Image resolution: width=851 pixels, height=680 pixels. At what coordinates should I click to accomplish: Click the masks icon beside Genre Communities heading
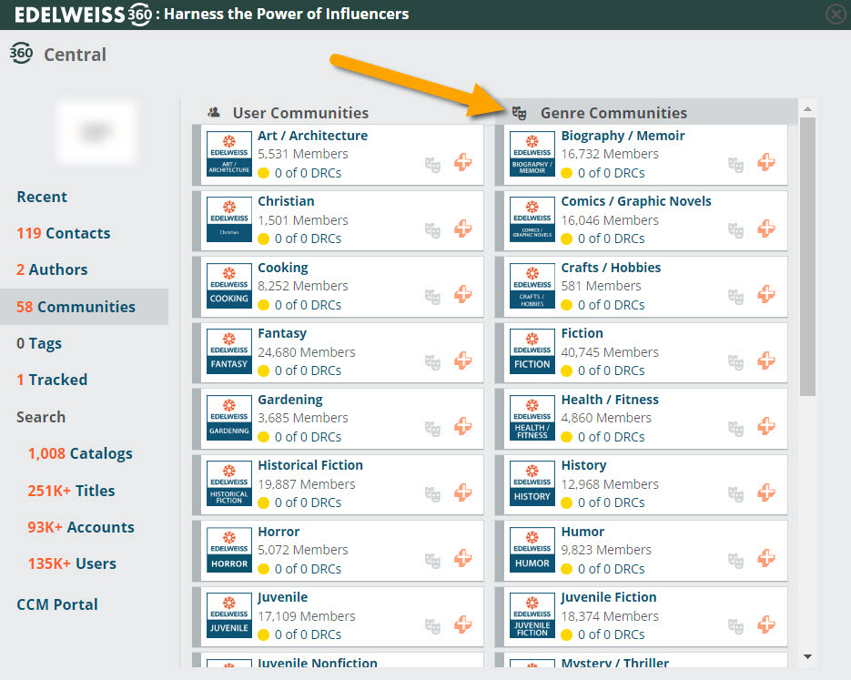point(520,113)
